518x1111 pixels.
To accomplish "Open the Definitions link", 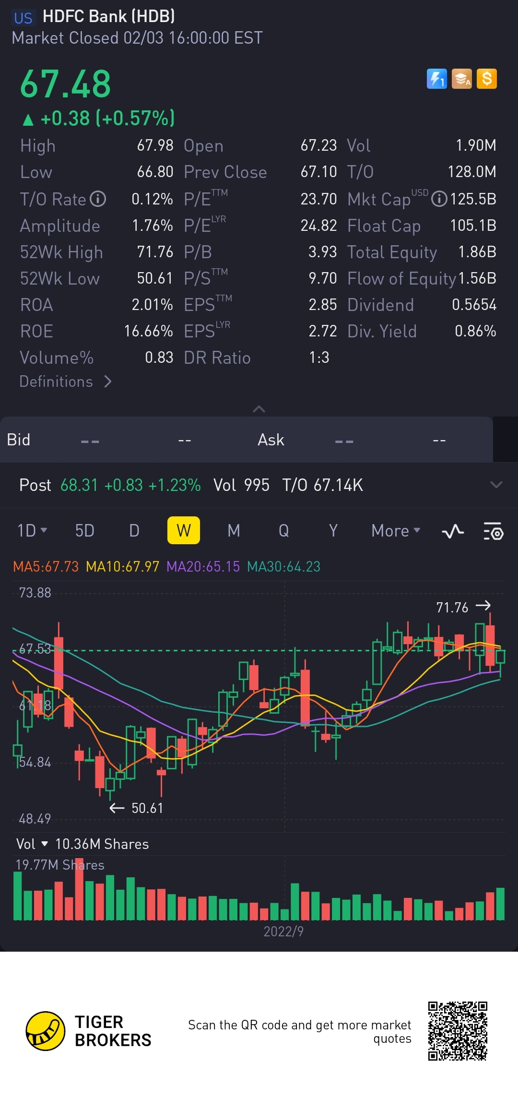I will 66,382.
